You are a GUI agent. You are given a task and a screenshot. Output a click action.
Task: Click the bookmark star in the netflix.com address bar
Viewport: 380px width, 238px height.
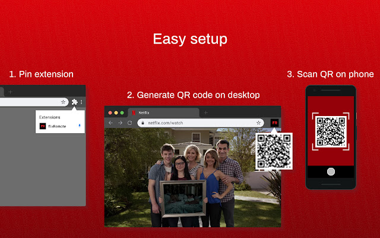tap(258, 123)
